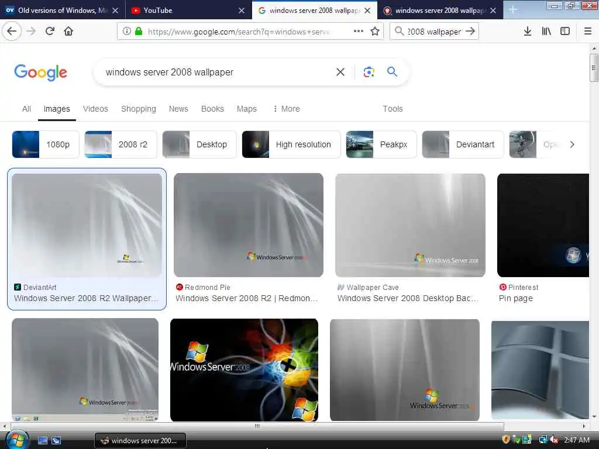This screenshot has width=599, height=449.
Task: View site information icon in address bar
Action: pyautogui.click(x=127, y=32)
